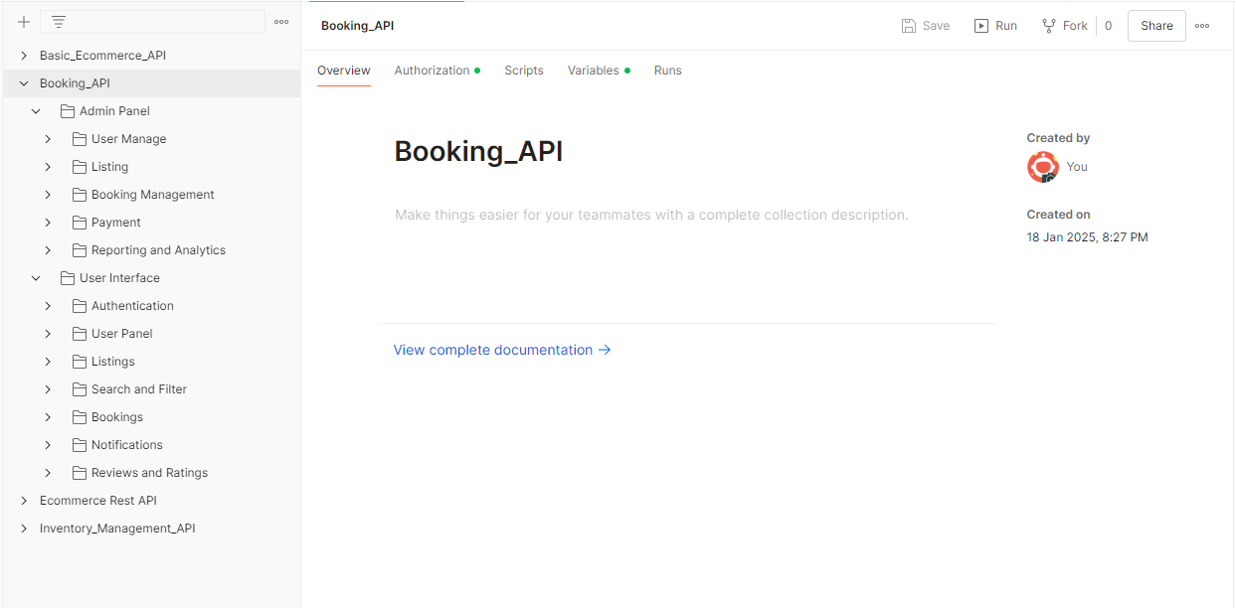
Task: Open the header ellipsis menu beside Share
Action: [1202, 26]
